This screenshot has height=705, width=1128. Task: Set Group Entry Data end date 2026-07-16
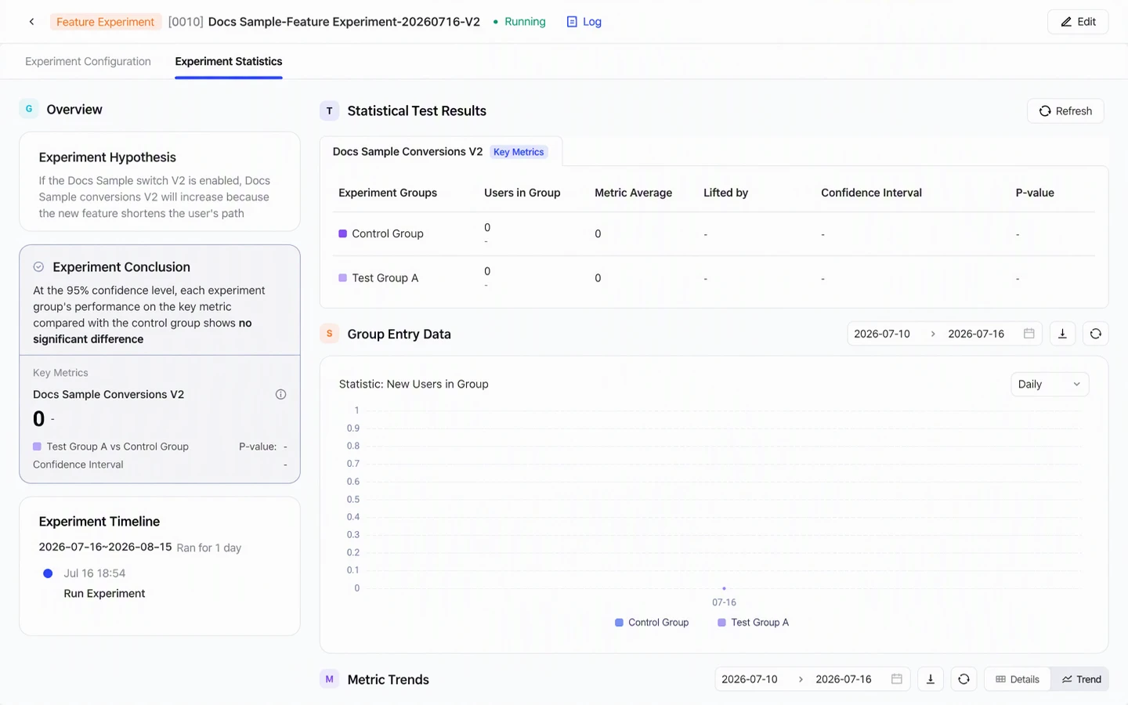click(x=976, y=334)
